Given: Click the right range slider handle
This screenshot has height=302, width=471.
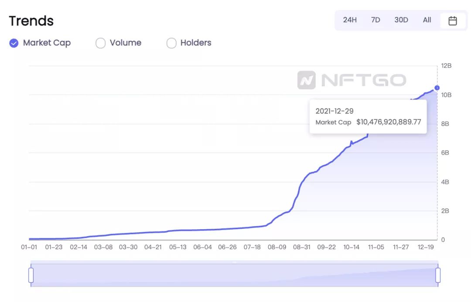Looking at the screenshot, I should click(x=438, y=275).
